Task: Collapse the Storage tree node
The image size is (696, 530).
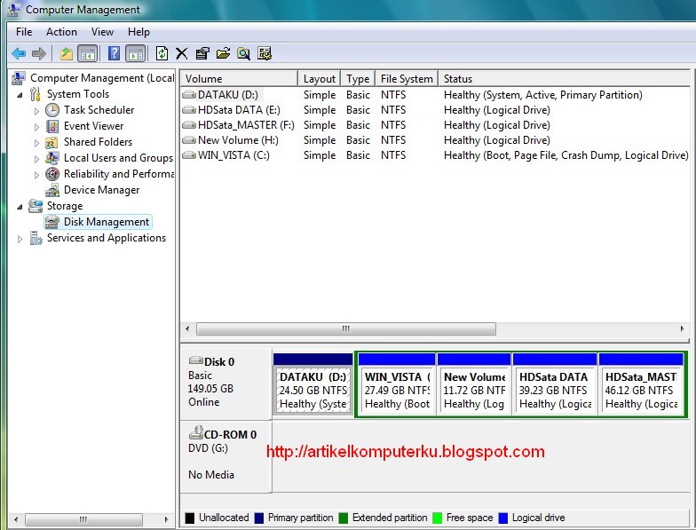Action: pyautogui.click(x=20, y=206)
